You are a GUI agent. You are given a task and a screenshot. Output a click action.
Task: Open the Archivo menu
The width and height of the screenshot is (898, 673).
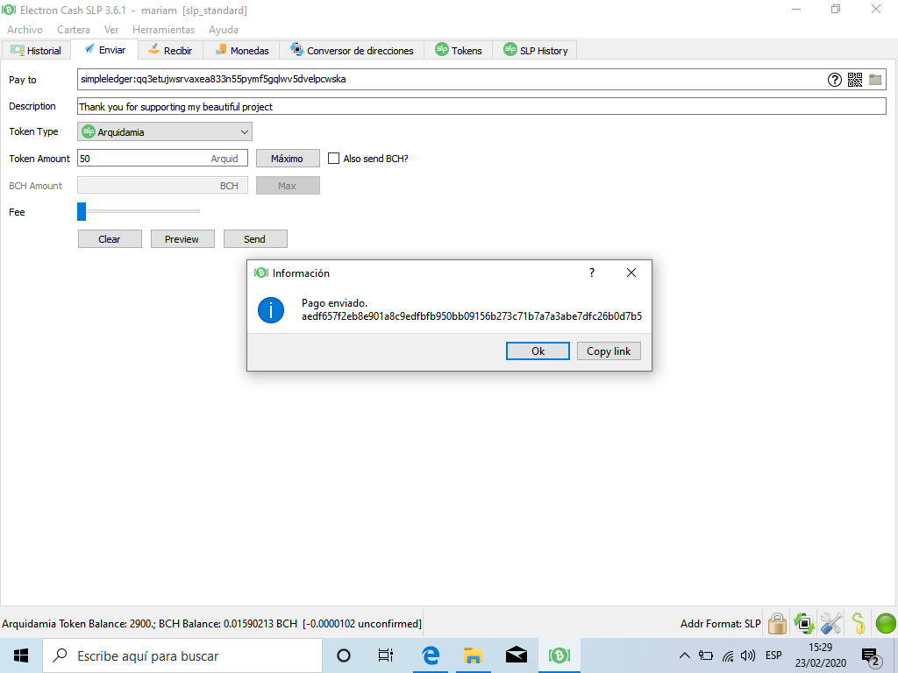25,29
